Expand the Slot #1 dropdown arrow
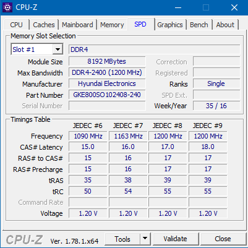Viewport: 248px width, 248px height. click(x=58, y=49)
